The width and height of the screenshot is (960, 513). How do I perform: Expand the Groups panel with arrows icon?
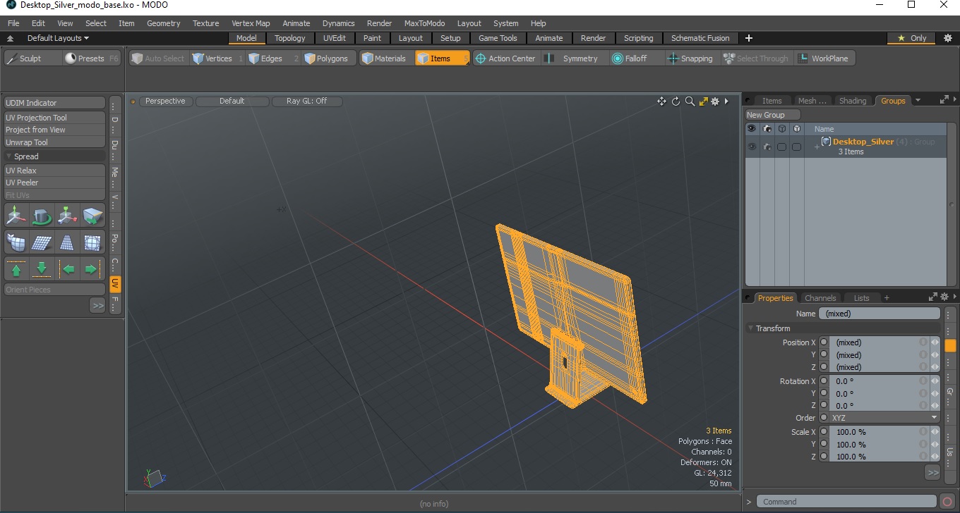[944, 100]
